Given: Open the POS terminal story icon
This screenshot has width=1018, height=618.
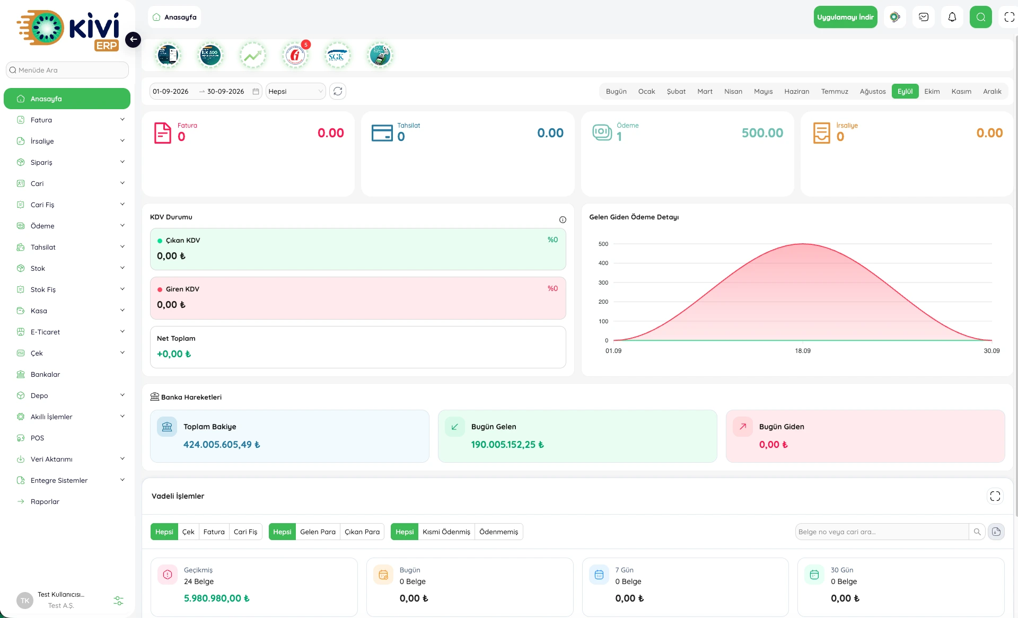Looking at the screenshot, I should pyautogui.click(x=380, y=55).
